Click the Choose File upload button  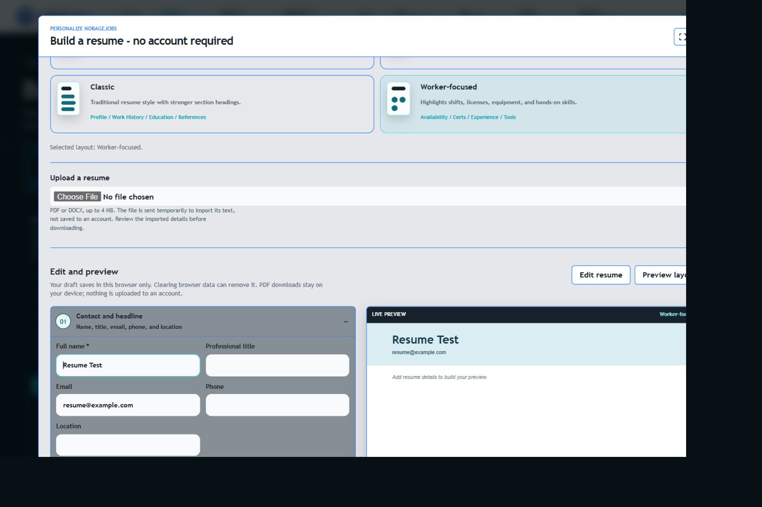pyautogui.click(x=77, y=197)
